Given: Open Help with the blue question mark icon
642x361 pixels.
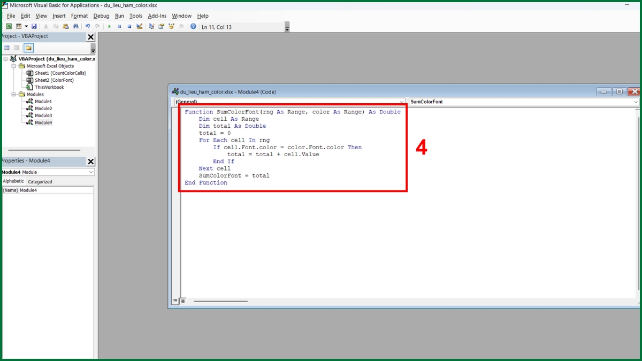Looking at the screenshot, I should coord(193,26).
